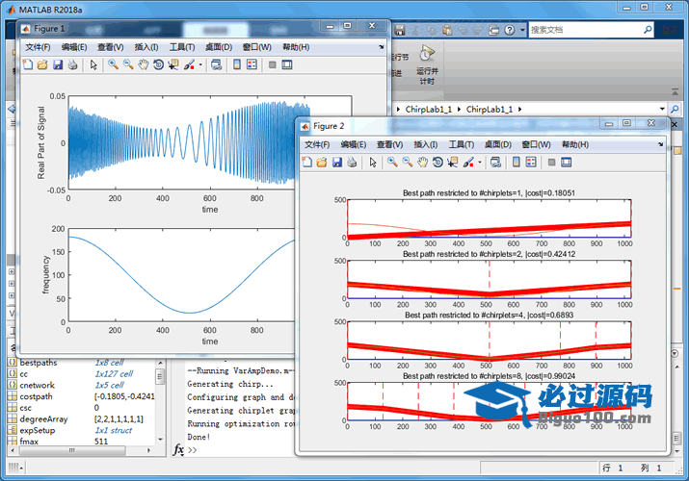
Task: Click MATLAB quick access Paste icon
Action: click(447, 30)
